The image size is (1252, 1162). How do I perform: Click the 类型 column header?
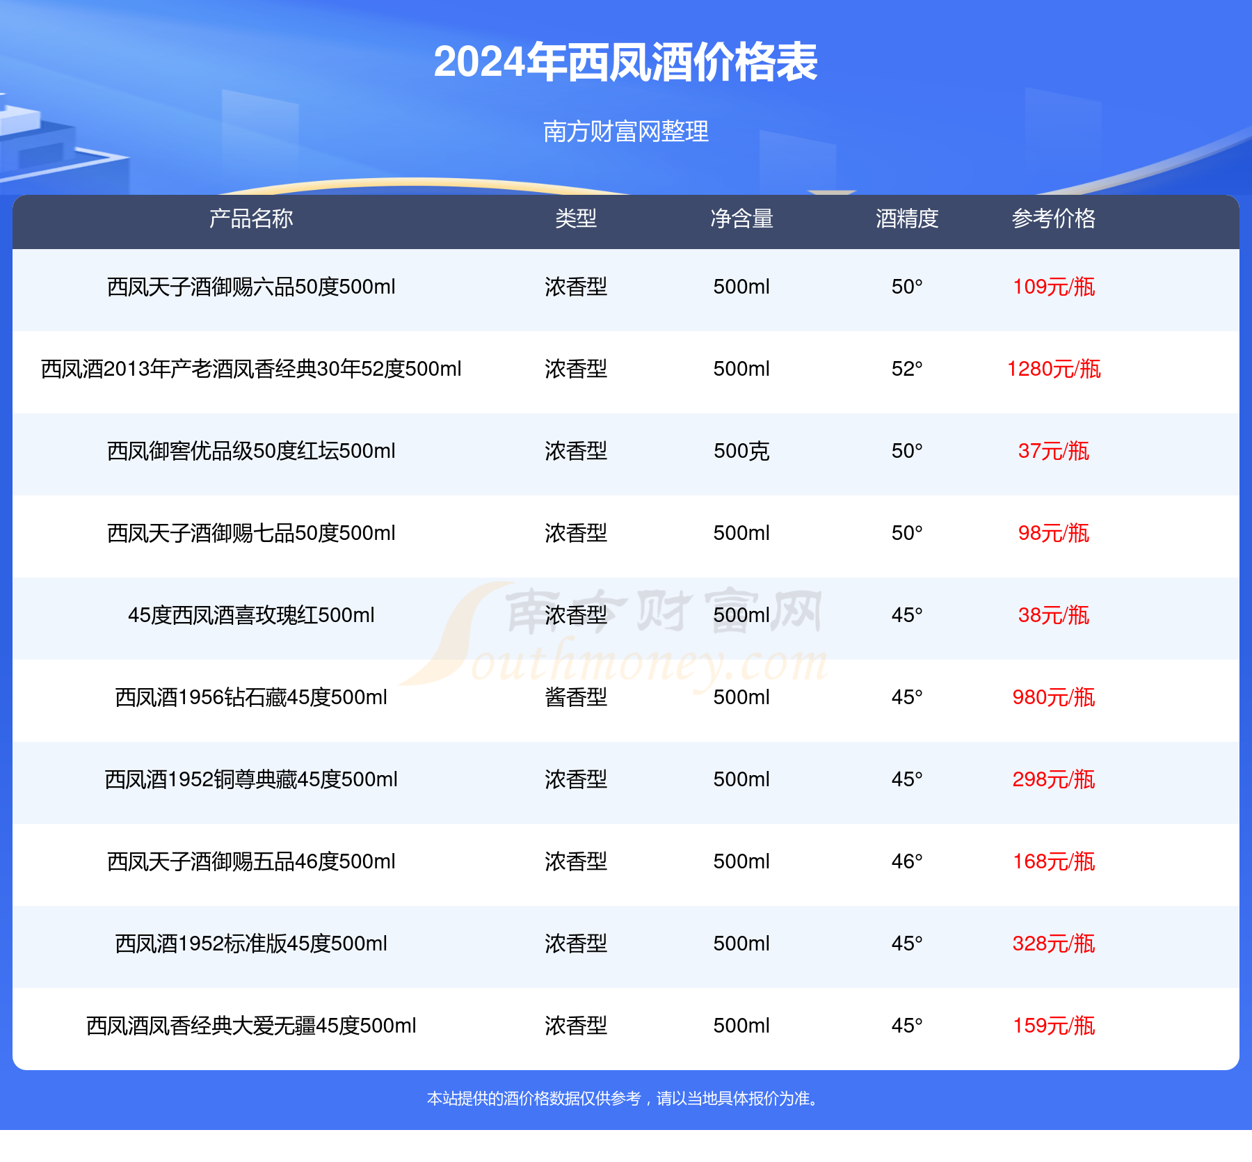click(x=576, y=218)
